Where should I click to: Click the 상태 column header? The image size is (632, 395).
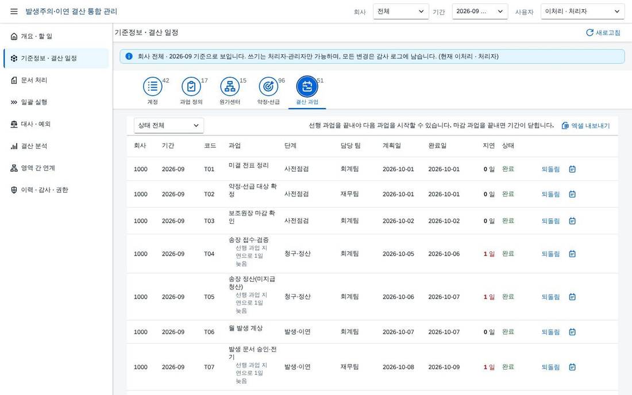point(508,146)
